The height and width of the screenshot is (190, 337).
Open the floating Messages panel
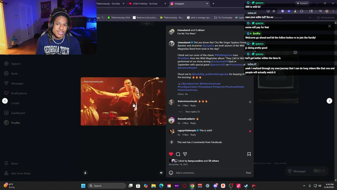pyautogui.click(x=306, y=171)
